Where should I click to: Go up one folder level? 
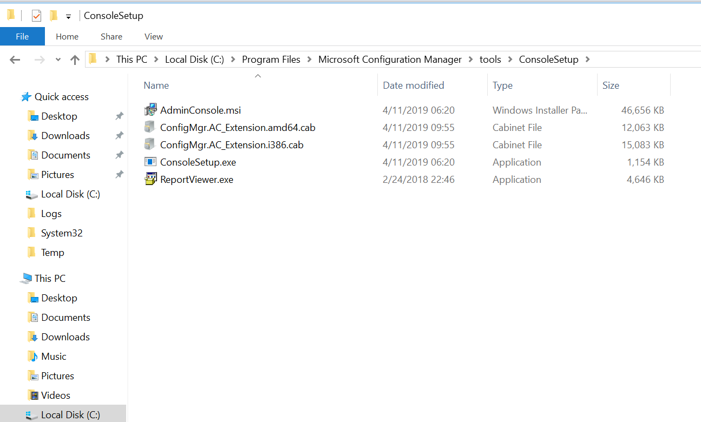click(75, 60)
